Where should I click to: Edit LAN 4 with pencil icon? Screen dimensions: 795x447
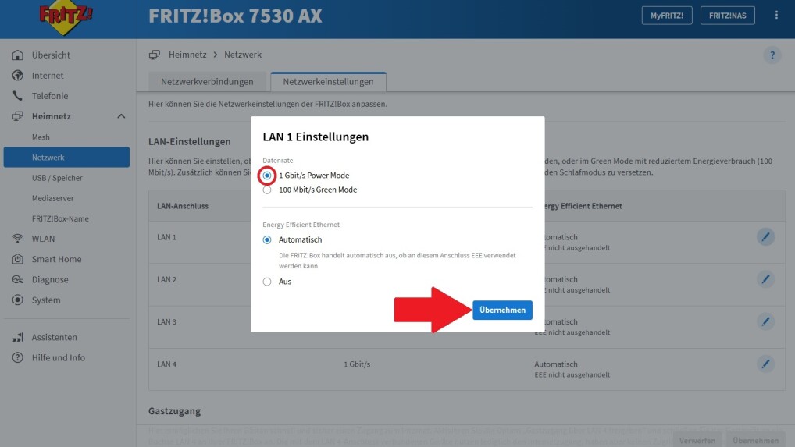[765, 364]
